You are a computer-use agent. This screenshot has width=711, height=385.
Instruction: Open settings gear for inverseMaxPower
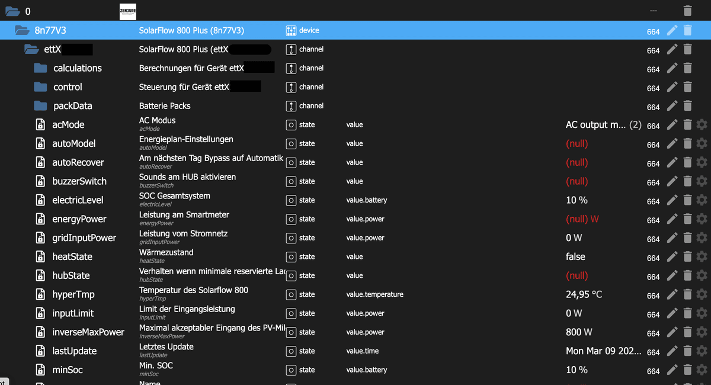click(x=702, y=332)
